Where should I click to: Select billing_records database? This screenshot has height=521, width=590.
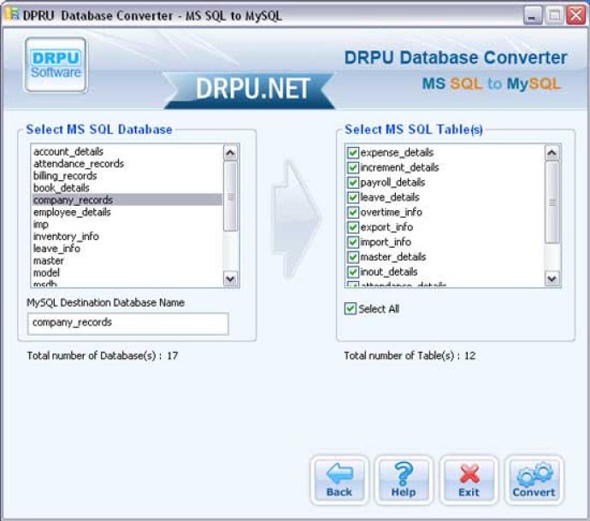click(127, 176)
